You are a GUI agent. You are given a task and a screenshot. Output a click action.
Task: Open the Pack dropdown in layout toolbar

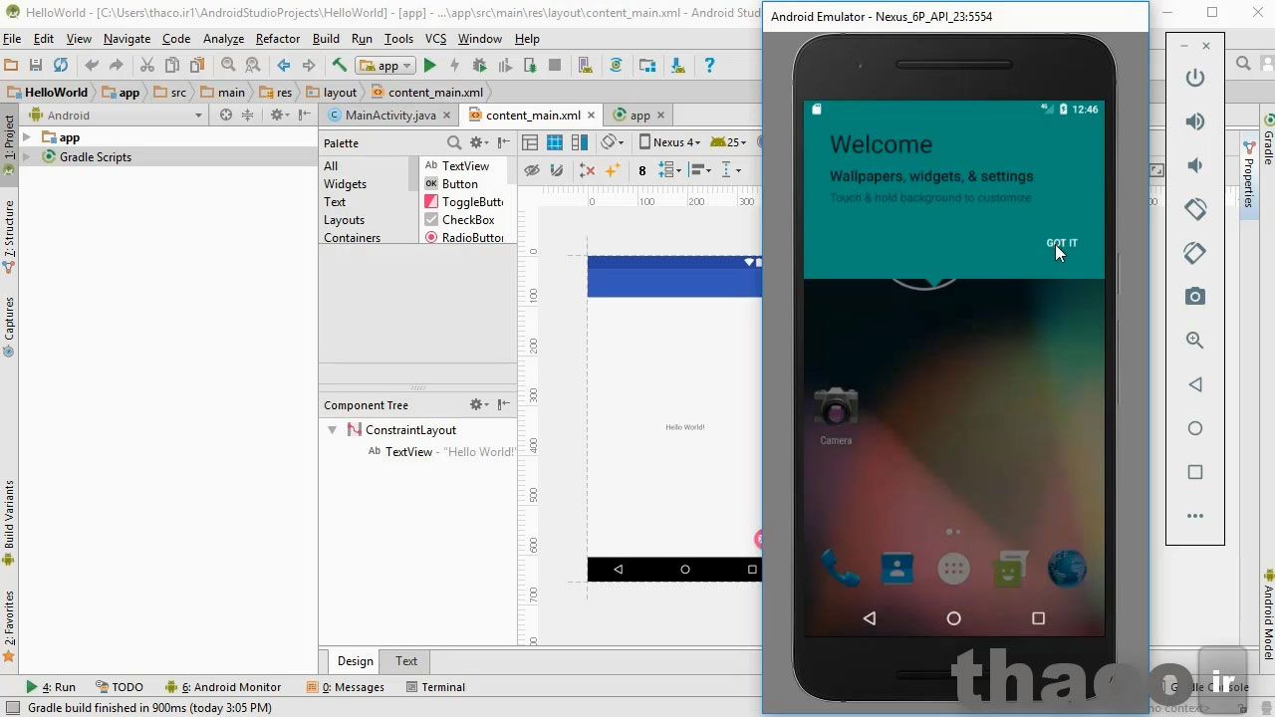(670, 170)
